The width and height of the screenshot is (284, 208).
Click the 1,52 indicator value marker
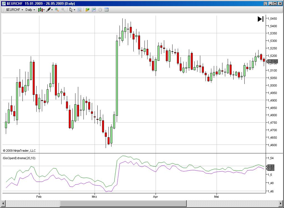coord(271,166)
